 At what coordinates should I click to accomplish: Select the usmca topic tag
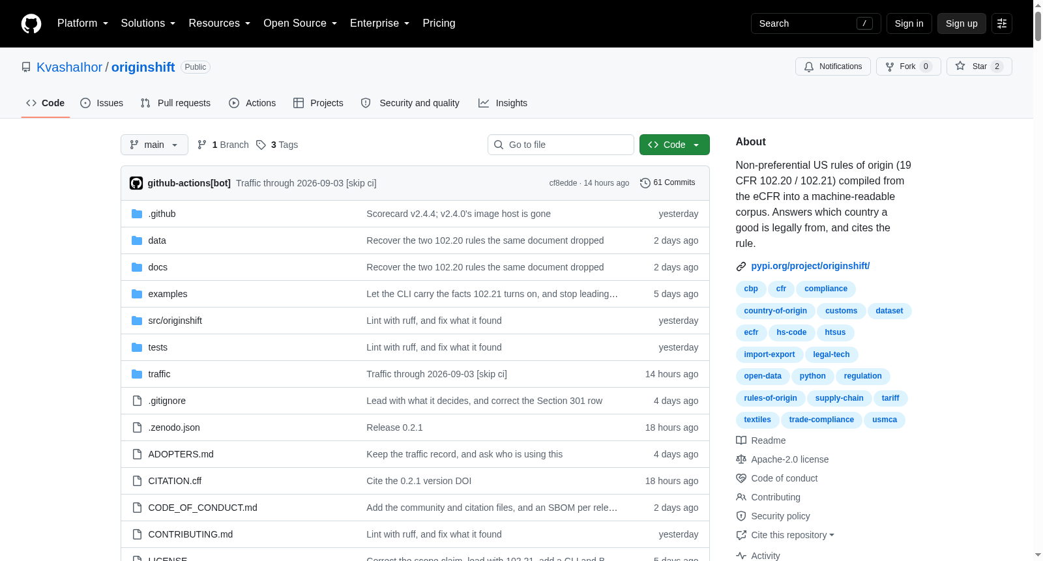(885, 420)
